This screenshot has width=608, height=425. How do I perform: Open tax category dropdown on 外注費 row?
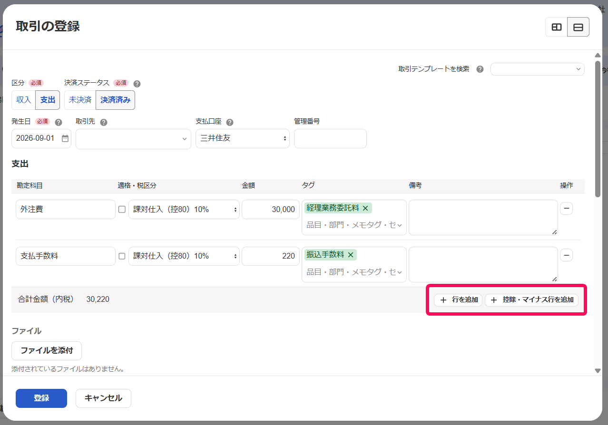184,209
